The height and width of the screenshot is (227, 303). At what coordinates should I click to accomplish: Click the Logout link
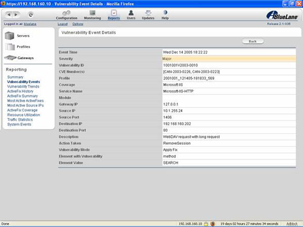63,24
